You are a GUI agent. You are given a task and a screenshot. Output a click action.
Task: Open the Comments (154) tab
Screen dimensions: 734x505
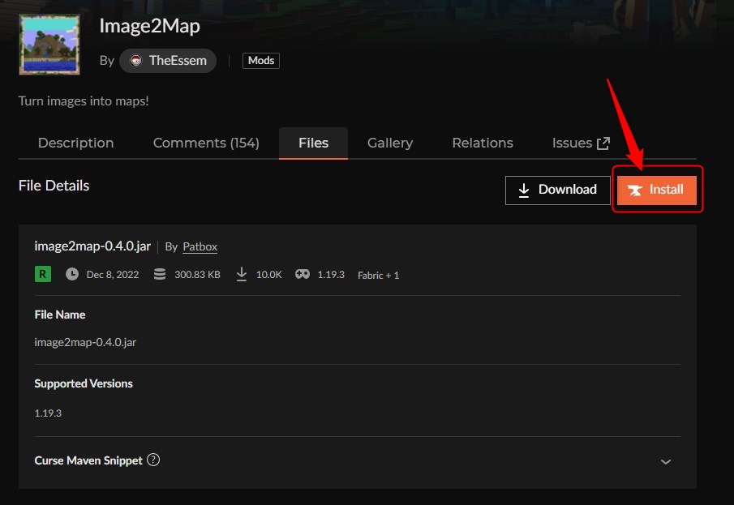pyautogui.click(x=206, y=143)
